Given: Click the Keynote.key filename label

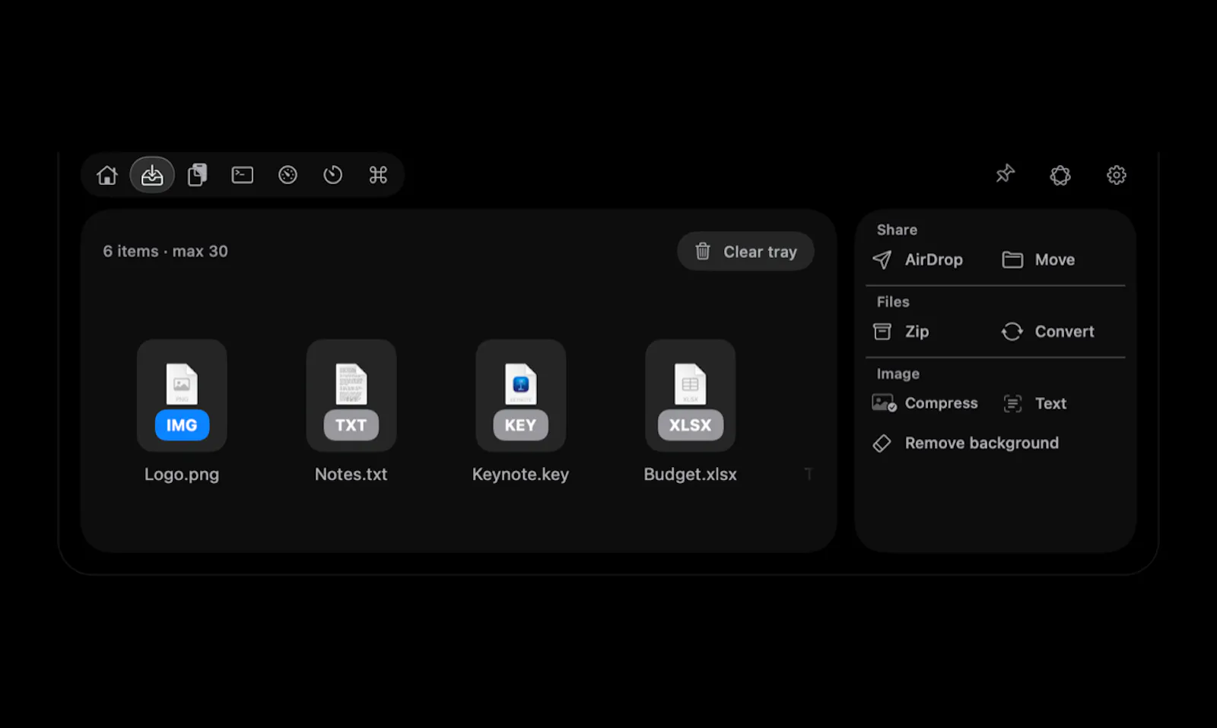Looking at the screenshot, I should point(521,475).
